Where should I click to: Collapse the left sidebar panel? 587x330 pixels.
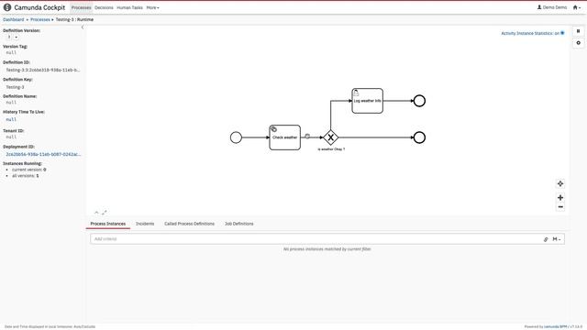point(83,27)
